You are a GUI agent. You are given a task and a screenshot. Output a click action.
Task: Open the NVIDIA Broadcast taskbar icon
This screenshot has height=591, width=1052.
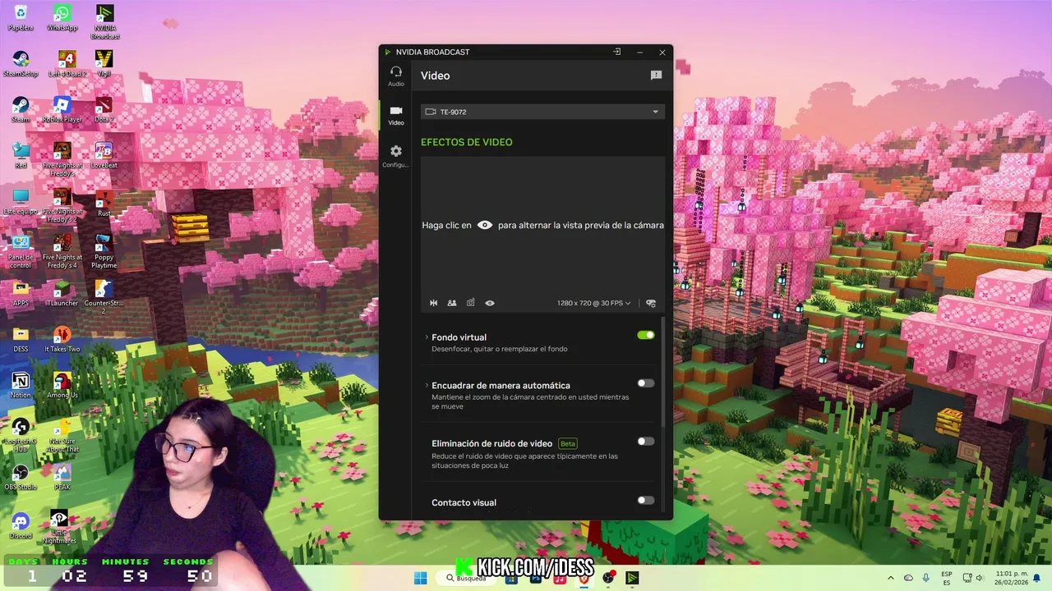tap(632, 578)
